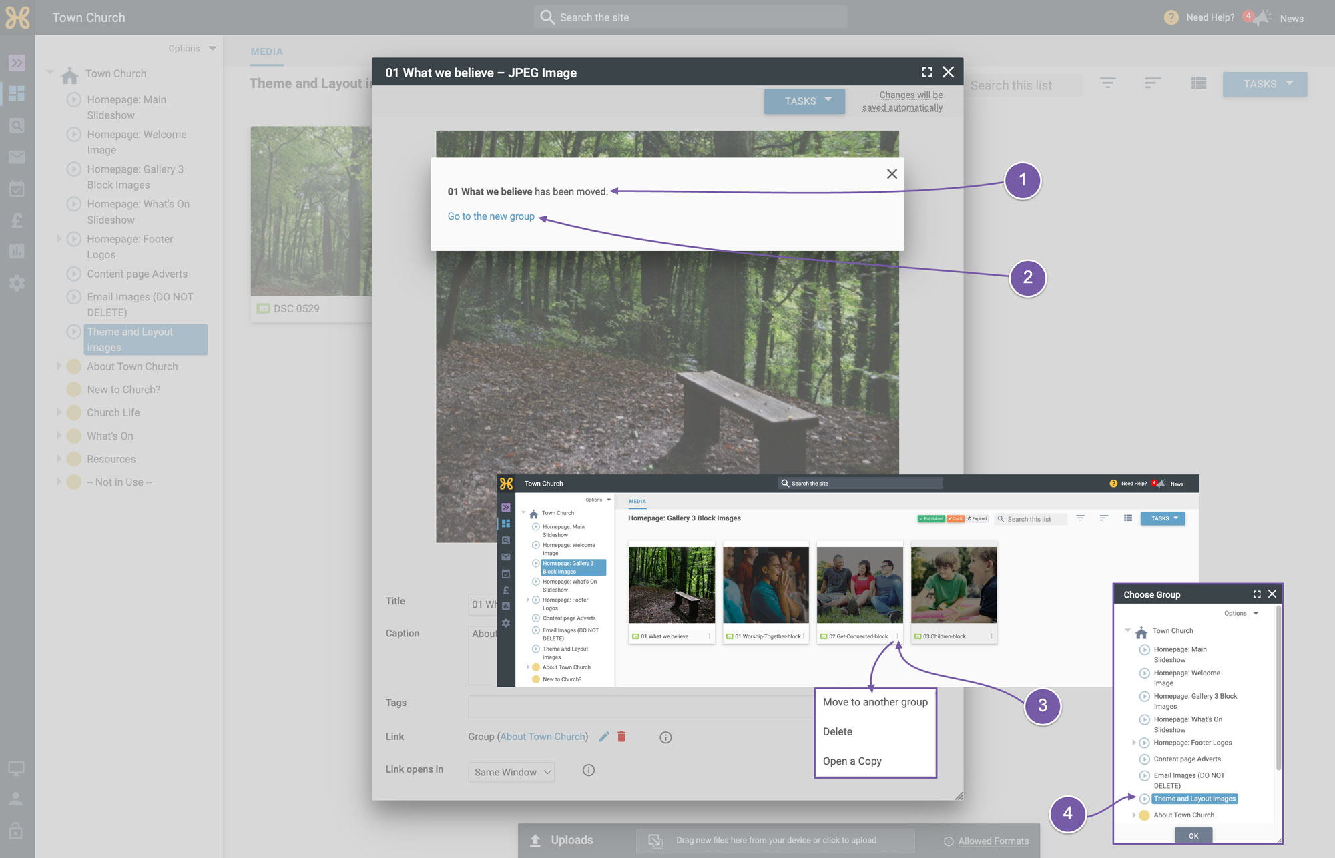
Task: Open the Same Window dropdown
Action: point(511,772)
